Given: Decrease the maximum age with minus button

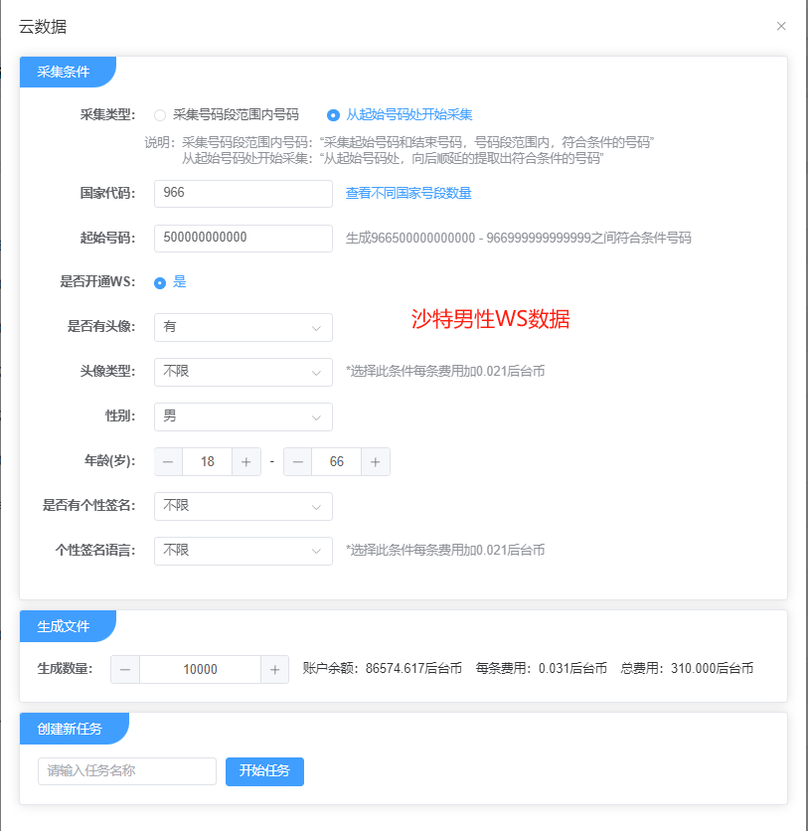Looking at the screenshot, I should (x=298, y=461).
